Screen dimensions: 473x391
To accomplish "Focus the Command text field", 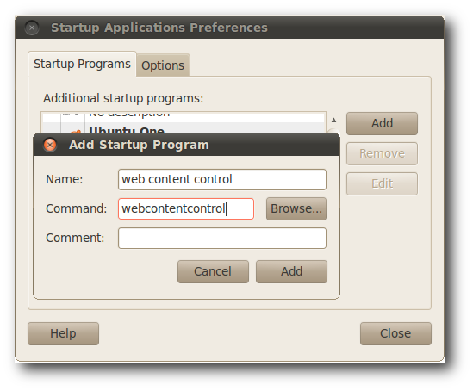I will coord(186,208).
